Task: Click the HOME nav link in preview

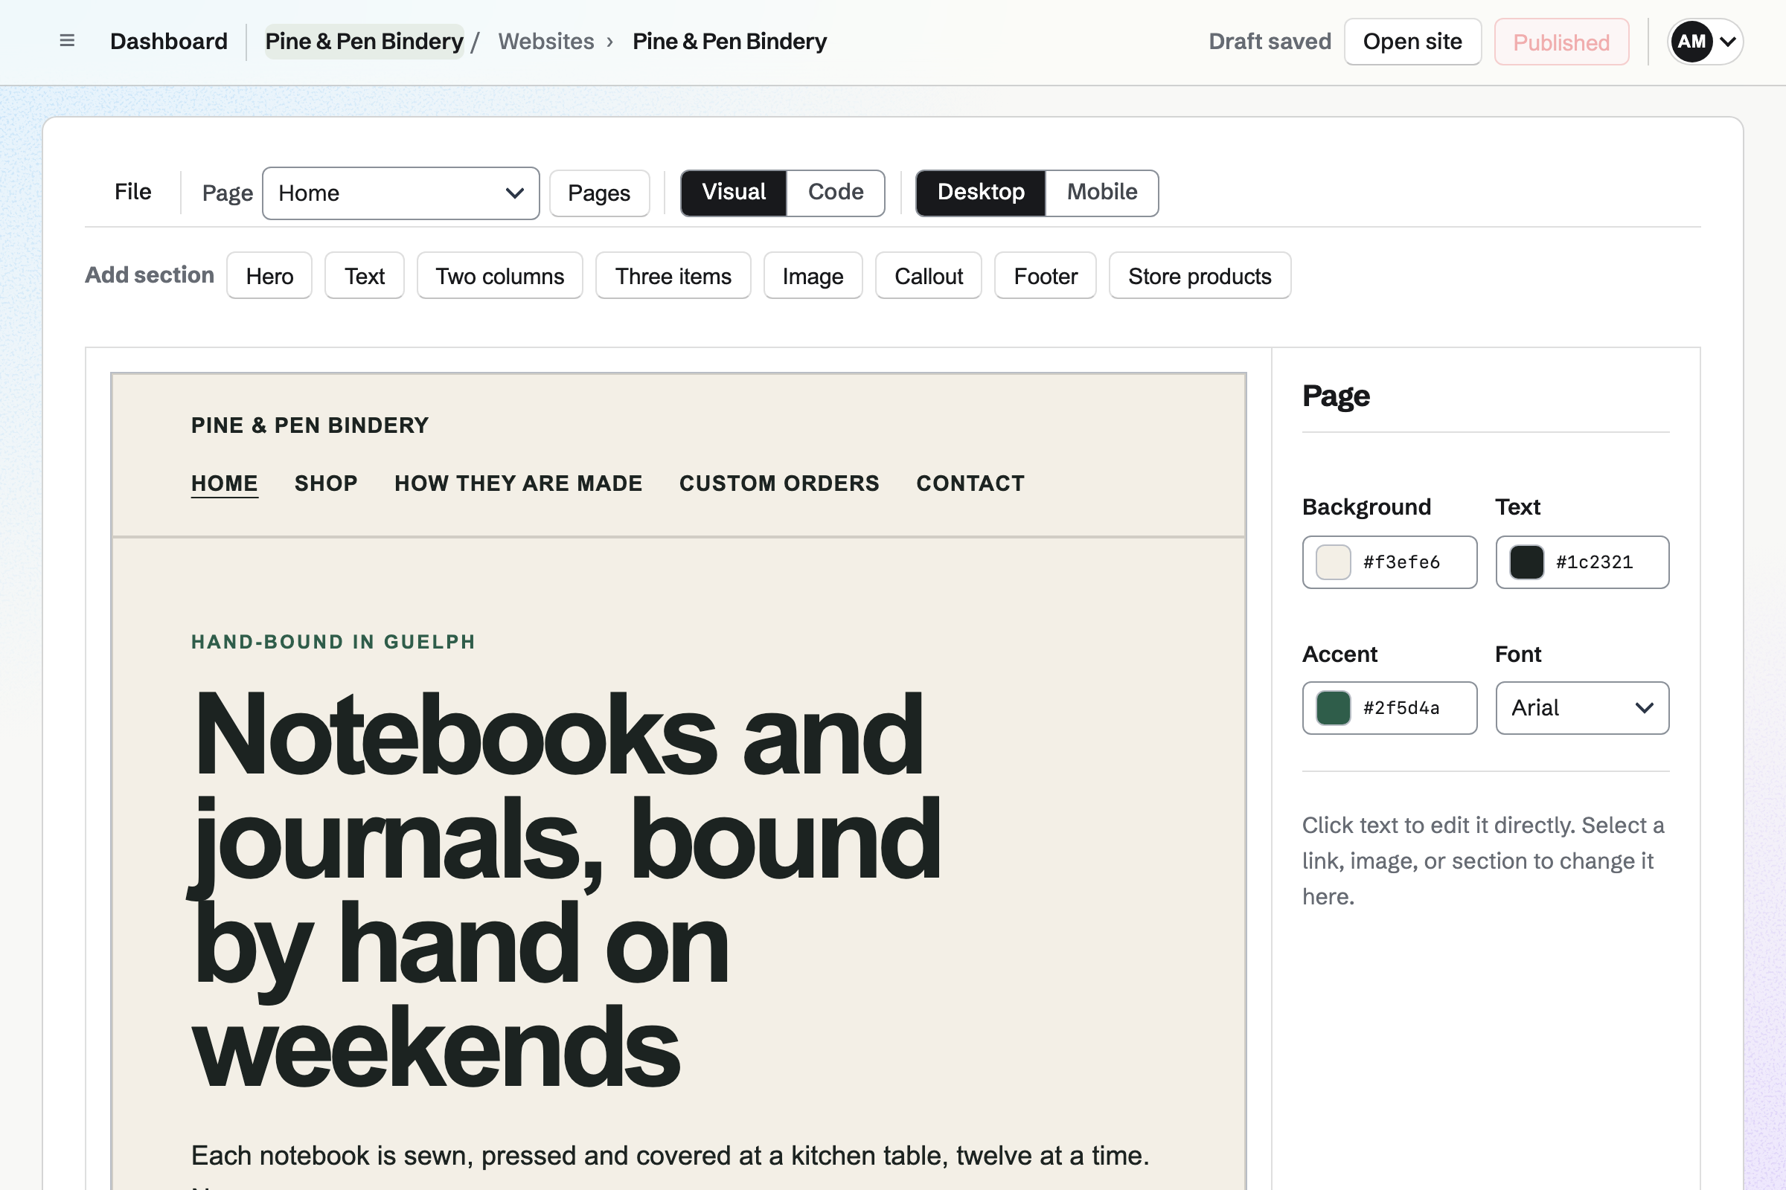Action: 225,483
